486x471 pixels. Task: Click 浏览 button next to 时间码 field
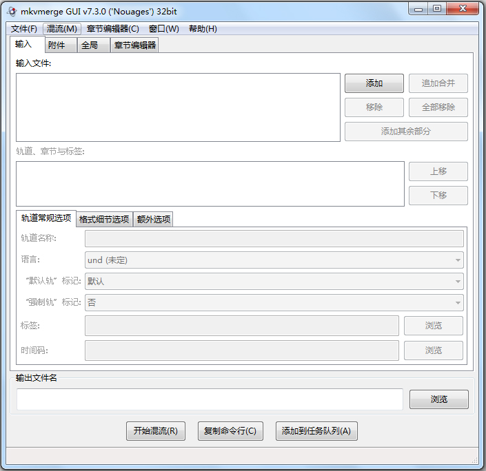[x=434, y=350]
